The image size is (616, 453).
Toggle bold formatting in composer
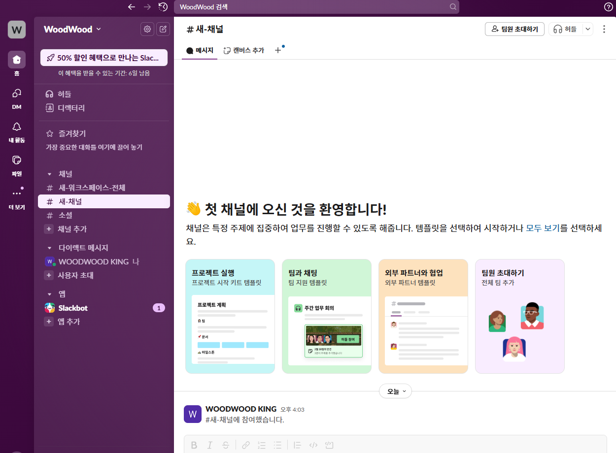click(x=194, y=445)
